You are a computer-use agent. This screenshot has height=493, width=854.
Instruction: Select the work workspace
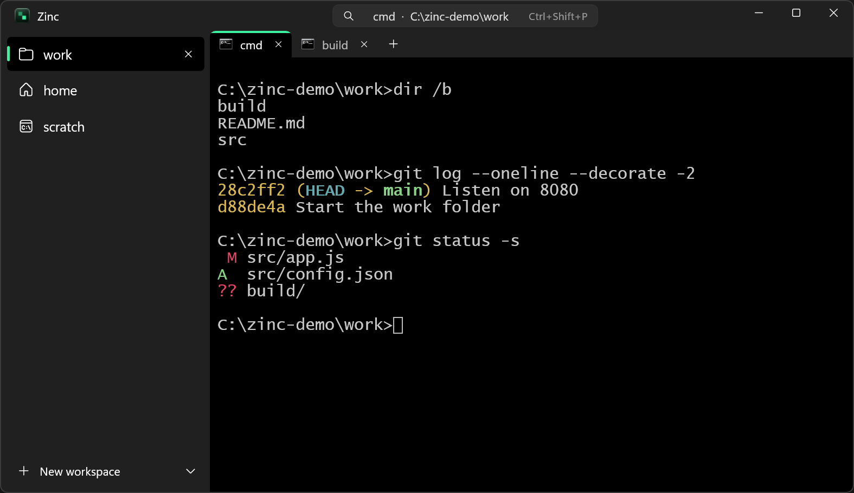click(106, 54)
